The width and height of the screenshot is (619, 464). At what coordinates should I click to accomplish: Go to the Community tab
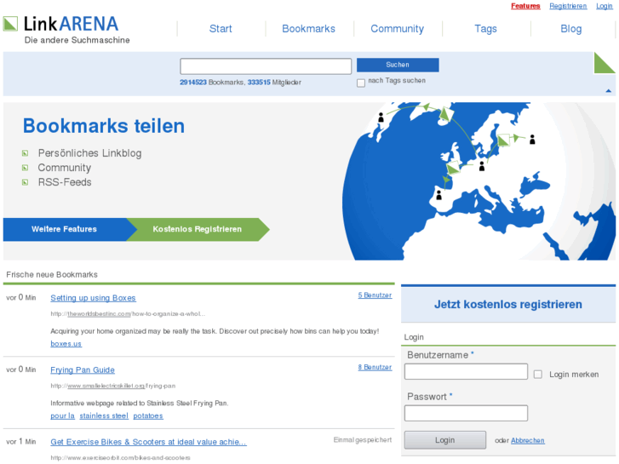pos(397,29)
